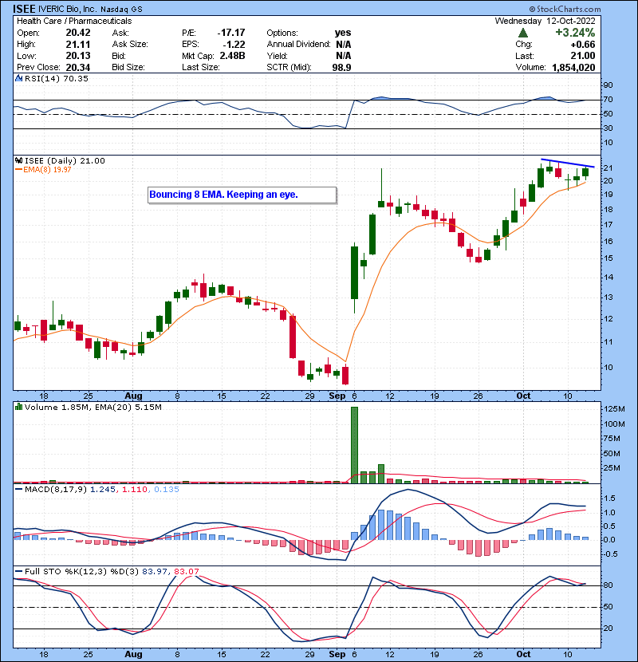Click the Prev Close value 20.34
Viewport: 638px width, 662px height.
tap(77, 67)
